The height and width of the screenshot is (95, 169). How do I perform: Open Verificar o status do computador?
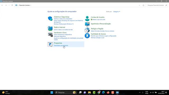[63, 19]
